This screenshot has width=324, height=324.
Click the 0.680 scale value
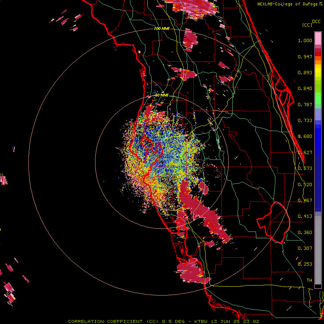coord(305,136)
